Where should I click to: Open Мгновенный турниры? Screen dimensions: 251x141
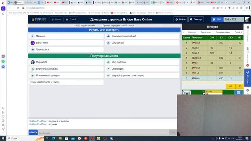pos(66,76)
